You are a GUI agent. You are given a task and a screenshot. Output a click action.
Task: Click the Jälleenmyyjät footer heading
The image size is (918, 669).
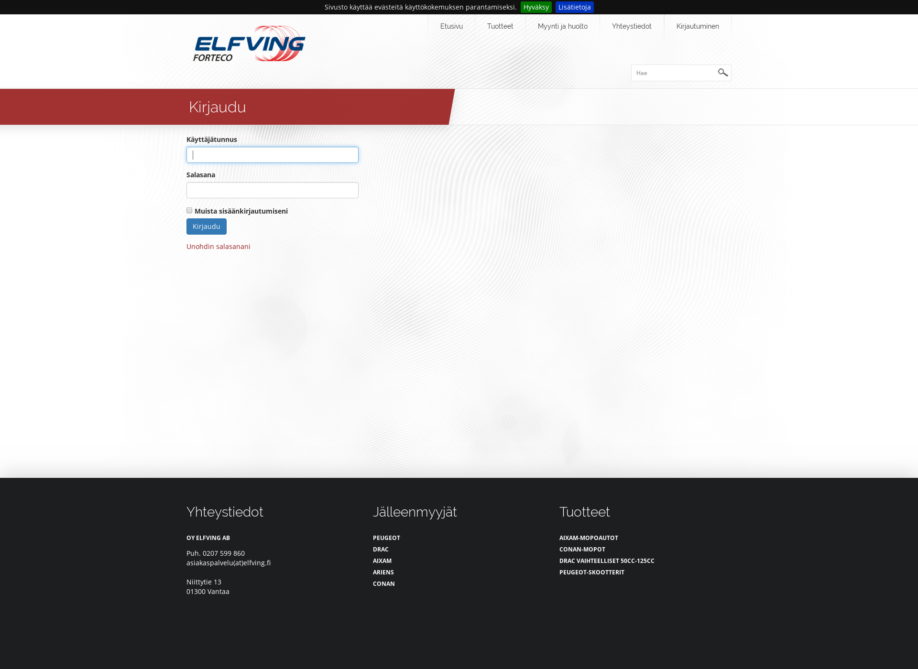(415, 512)
